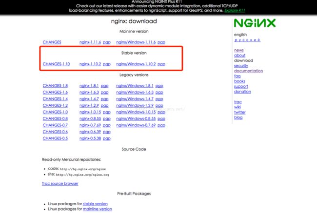Download nginx-1.8.1

[89, 86]
